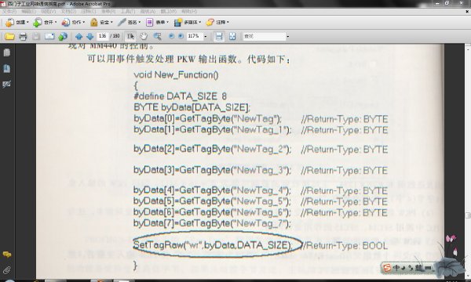Open the Tools (工具) menu
This screenshot has height=282, width=471.
tap(128, 12)
